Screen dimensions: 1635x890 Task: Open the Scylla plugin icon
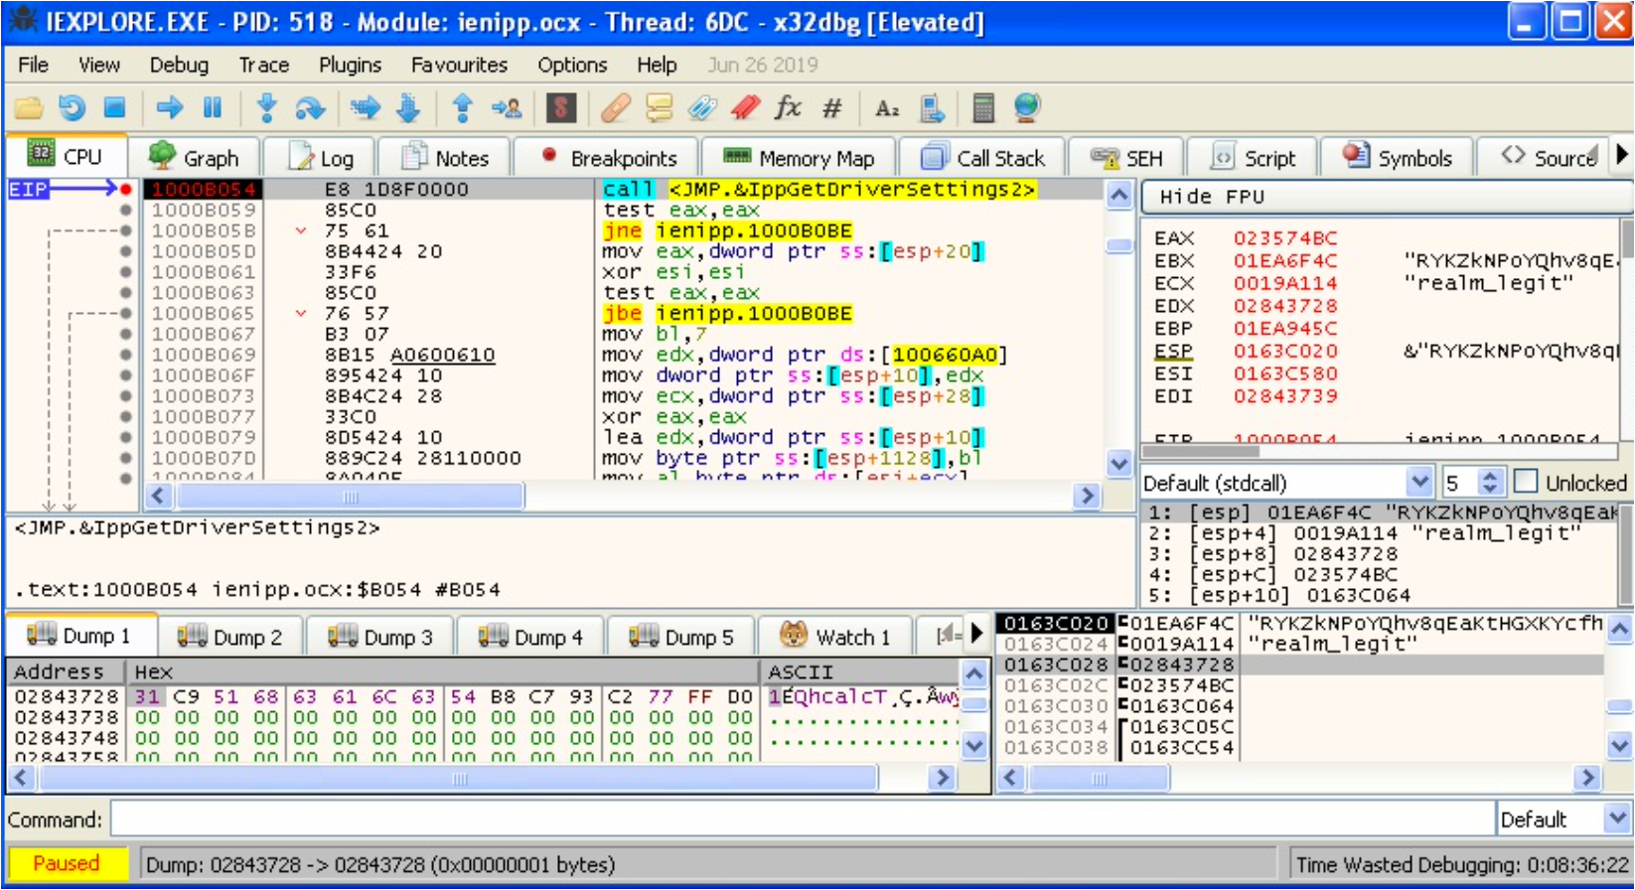pyautogui.click(x=561, y=107)
